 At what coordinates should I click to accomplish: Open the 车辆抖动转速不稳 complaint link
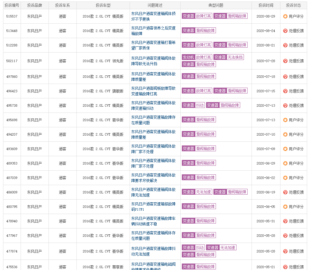pos(153,221)
